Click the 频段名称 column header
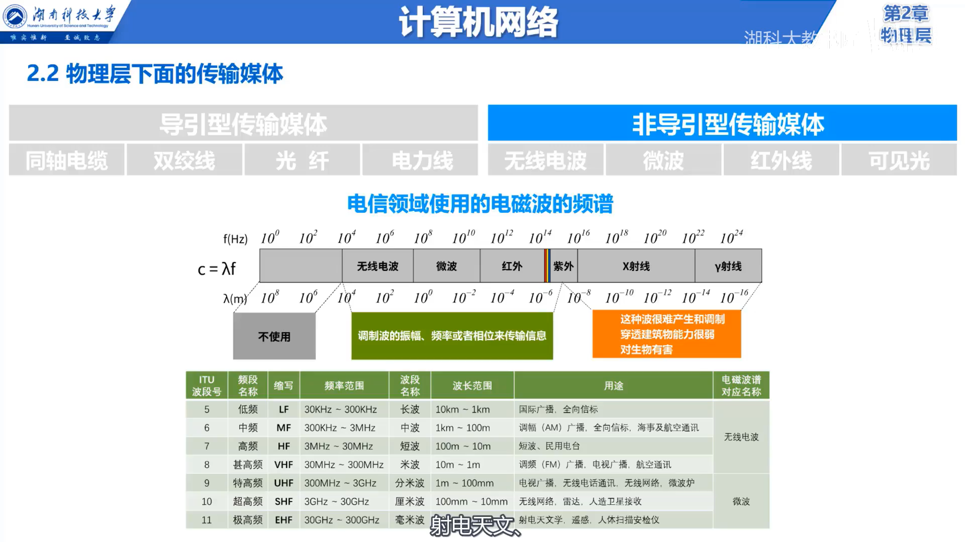Viewport: 965px width, 542px height. (248, 385)
